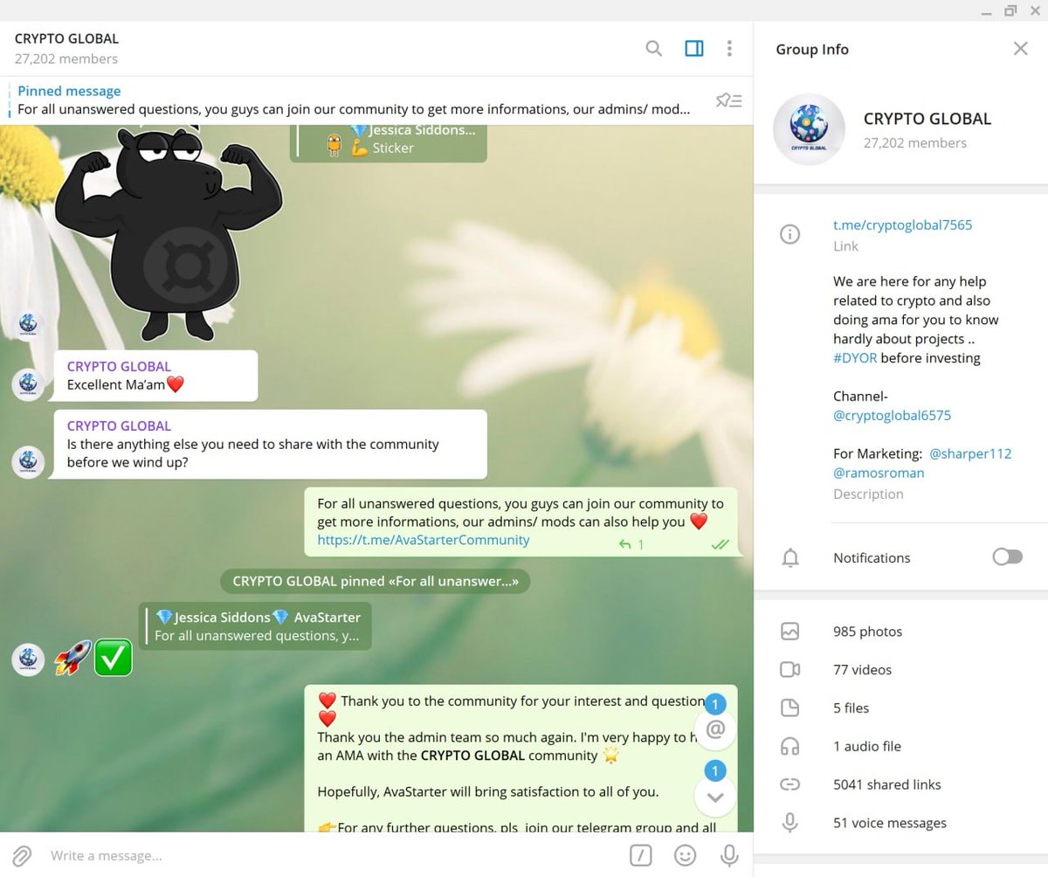Open the t.me/cryptoglobal7565 link
This screenshot has height=877, width=1048.
[x=902, y=225]
